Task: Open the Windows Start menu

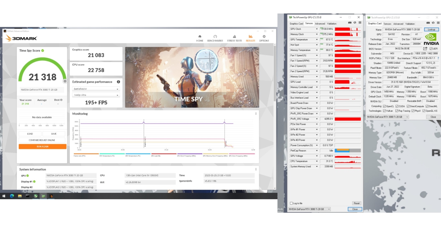Action: [x=4, y=196]
